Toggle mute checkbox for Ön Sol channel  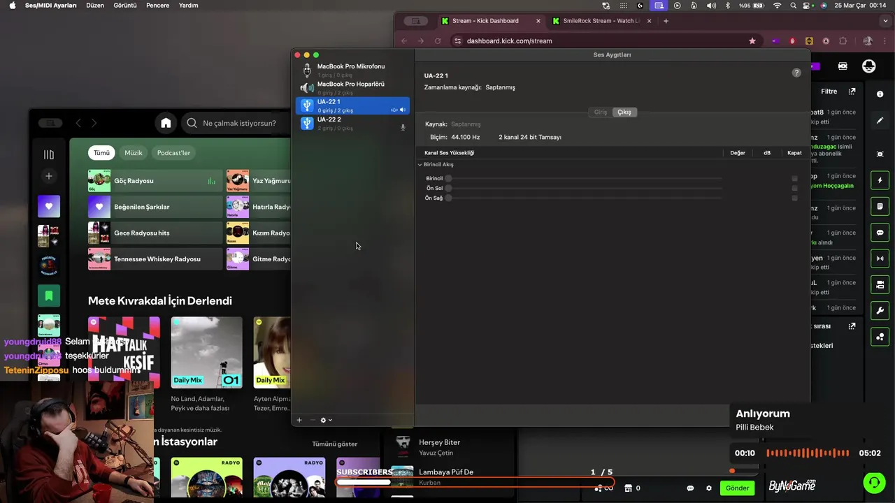[795, 188]
